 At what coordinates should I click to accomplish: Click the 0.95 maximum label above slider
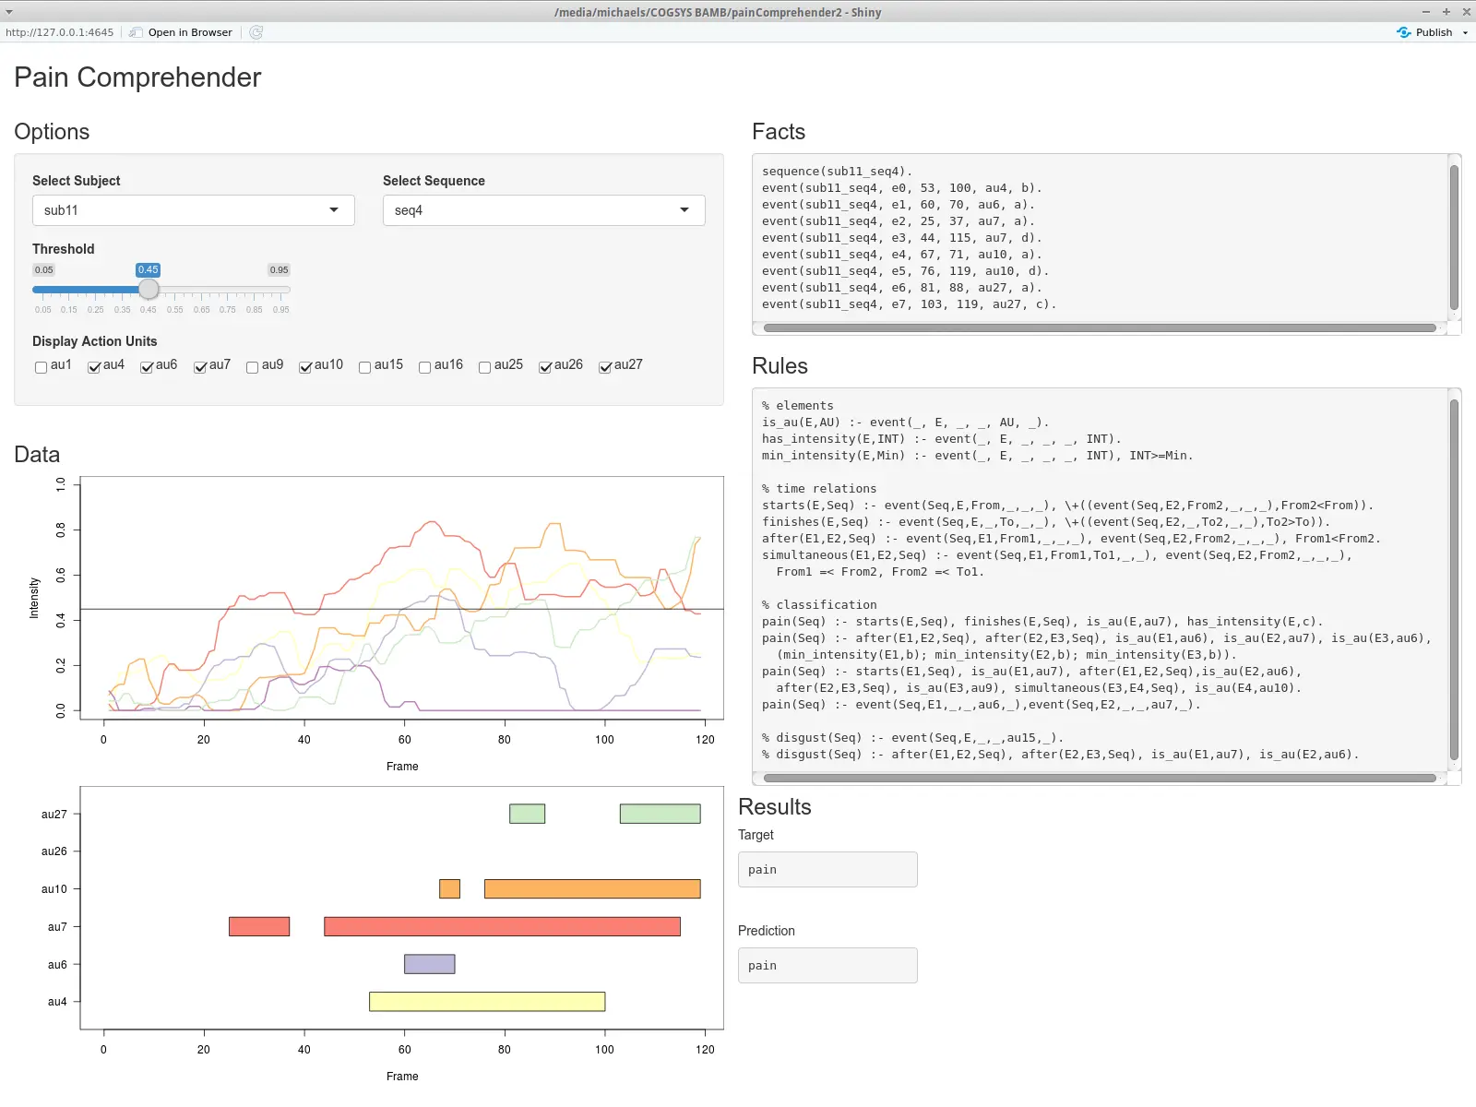(x=280, y=270)
